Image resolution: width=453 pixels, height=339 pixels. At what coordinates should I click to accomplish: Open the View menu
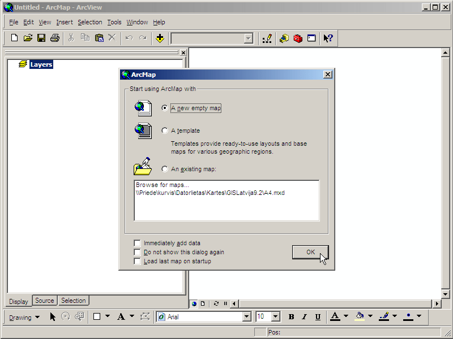coord(45,22)
